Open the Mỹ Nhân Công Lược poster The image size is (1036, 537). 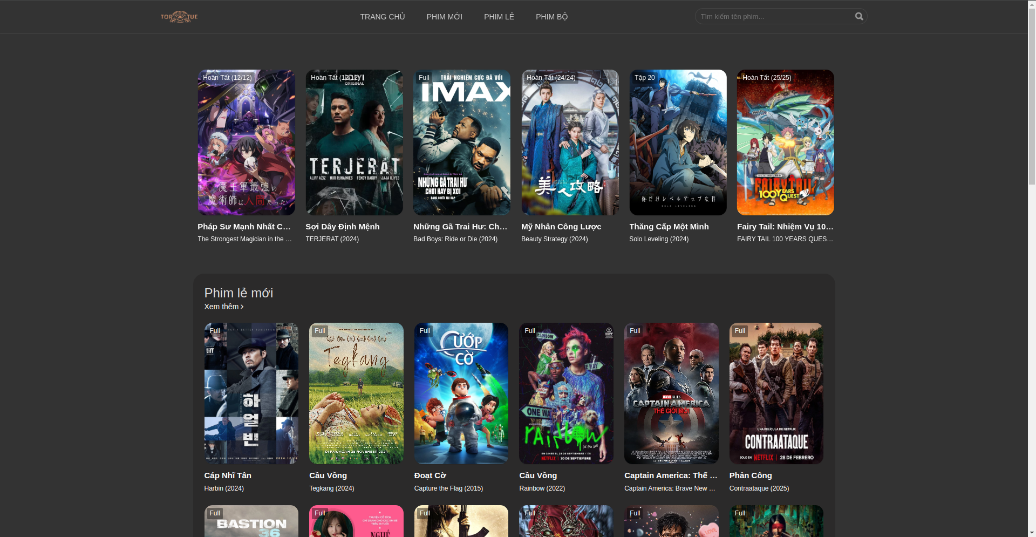click(570, 142)
